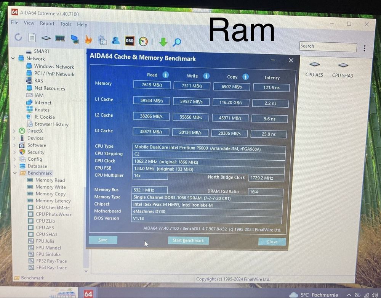Launch System Stability Test flame icon
The height and width of the screenshot is (298, 381).
(88, 39)
